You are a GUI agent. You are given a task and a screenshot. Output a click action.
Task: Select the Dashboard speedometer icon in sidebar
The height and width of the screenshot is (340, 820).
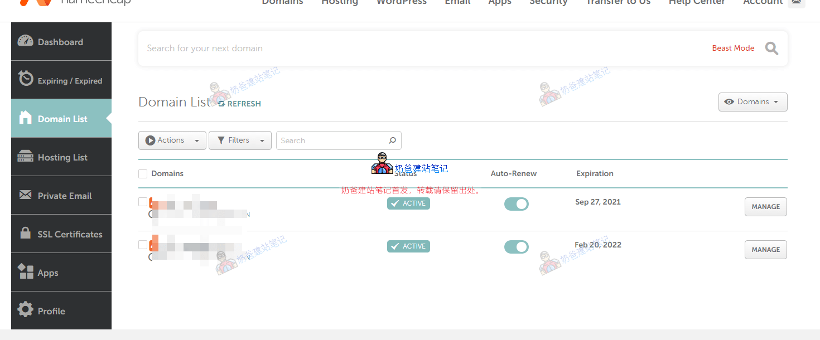(x=26, y=41)
